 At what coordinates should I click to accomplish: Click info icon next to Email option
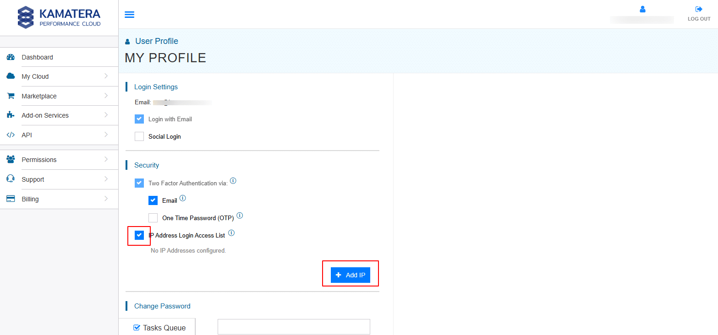click(x=183, y=198)
